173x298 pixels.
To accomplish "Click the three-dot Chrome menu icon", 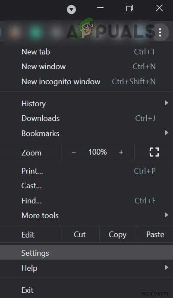I will pyautogui.click(x=160, y=32).
